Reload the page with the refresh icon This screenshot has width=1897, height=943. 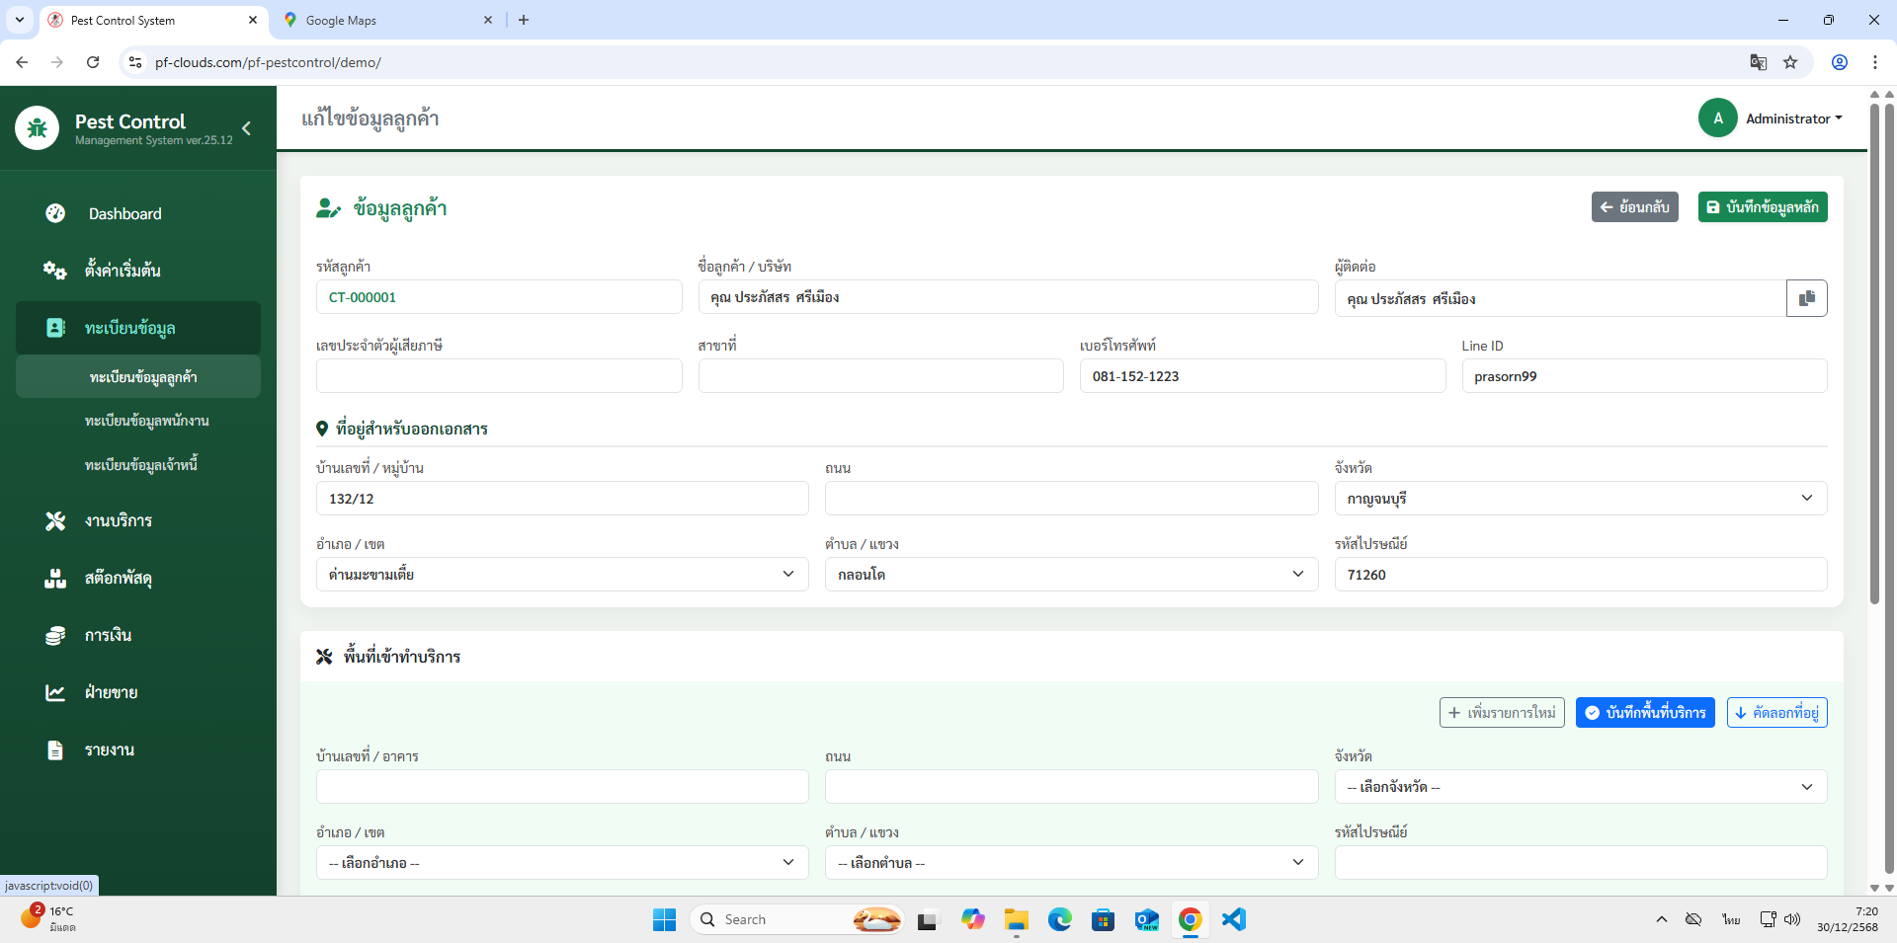click(x=93, y=62)
